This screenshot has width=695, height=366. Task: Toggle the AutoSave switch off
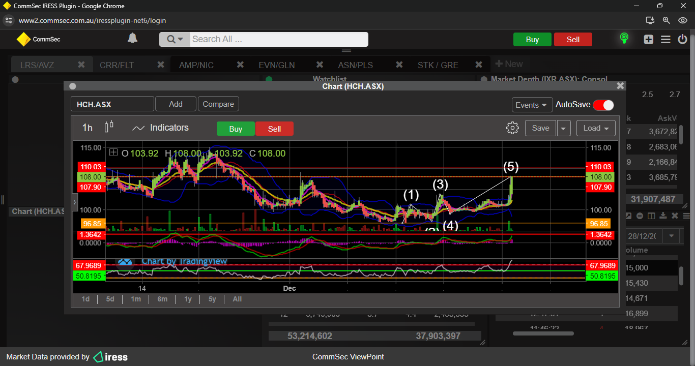[x=603, y=105]
